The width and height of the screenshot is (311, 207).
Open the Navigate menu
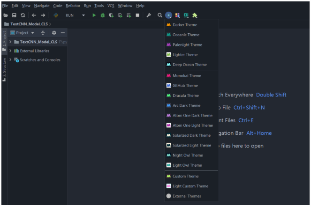point(42,6)
